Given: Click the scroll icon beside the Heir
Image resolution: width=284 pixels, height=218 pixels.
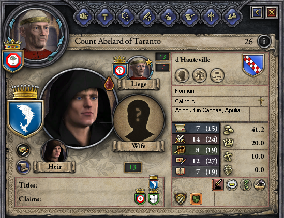Looking at the screenshot, I should (23, 166).
